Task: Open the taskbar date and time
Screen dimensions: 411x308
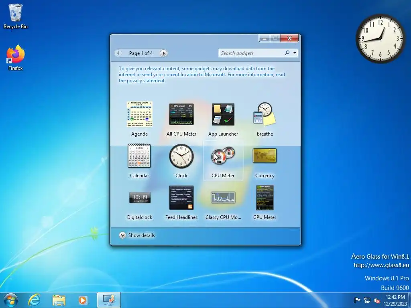Action: [395, 300]
